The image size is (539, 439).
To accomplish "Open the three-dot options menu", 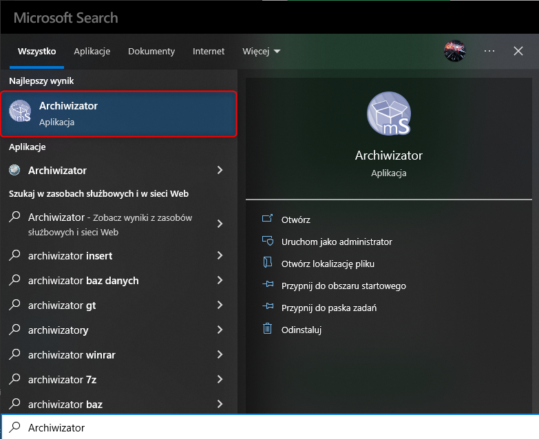I will [x=489, y=51].
